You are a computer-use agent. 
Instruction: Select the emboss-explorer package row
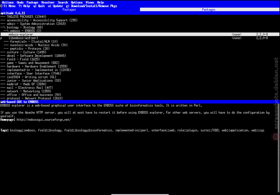(x=140, y=34)
